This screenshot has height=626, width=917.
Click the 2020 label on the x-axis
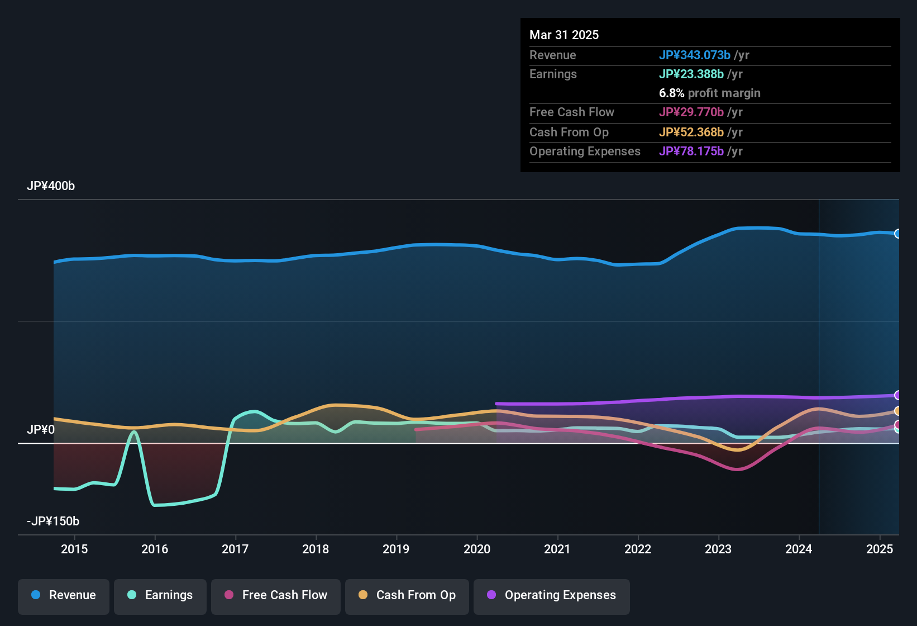pyautogui.click(x=477, y=549)
